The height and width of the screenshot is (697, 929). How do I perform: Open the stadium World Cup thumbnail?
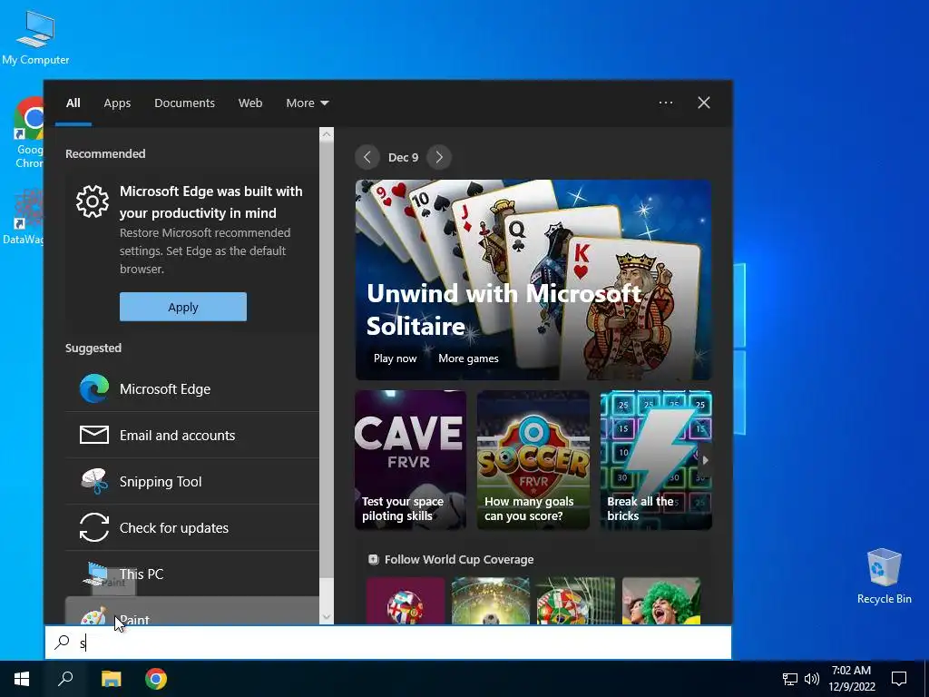491,601
